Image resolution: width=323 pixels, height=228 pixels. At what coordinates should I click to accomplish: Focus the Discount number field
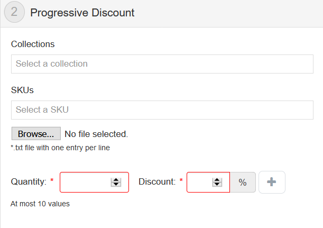pos(201,183)
